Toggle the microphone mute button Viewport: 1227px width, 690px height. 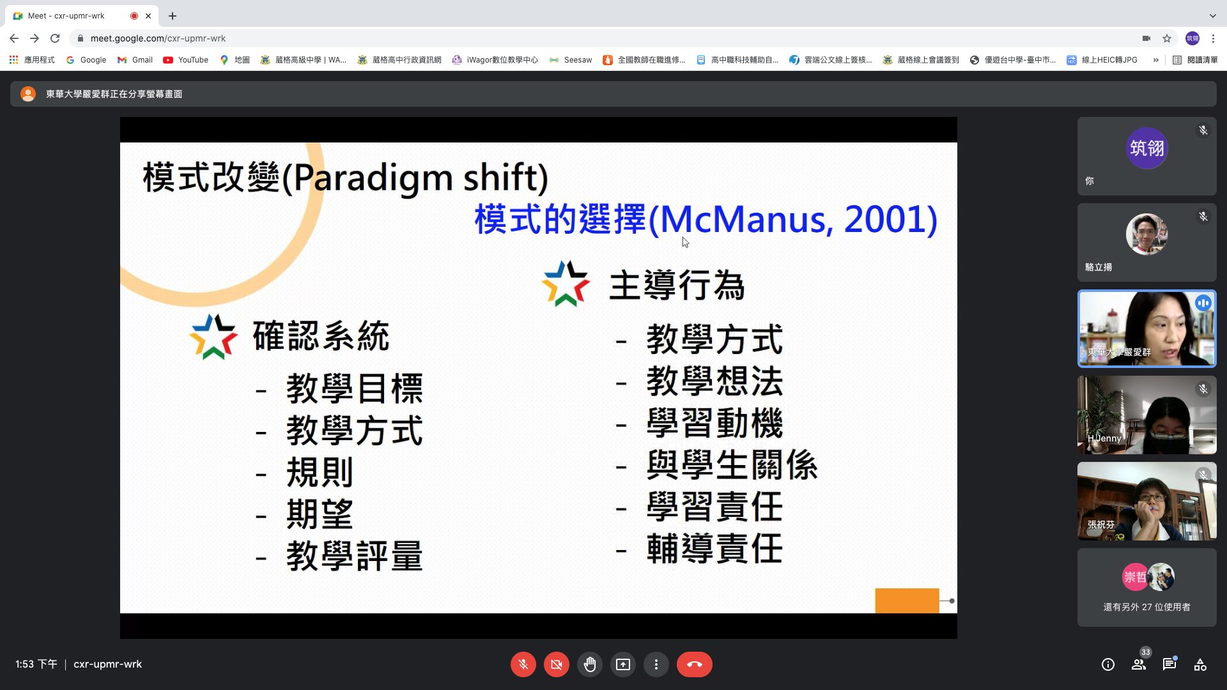coord(523,664)
